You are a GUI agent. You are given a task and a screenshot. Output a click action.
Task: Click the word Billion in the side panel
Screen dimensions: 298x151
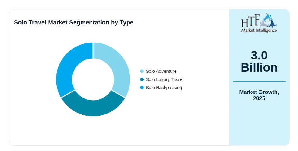pos(259,67)
